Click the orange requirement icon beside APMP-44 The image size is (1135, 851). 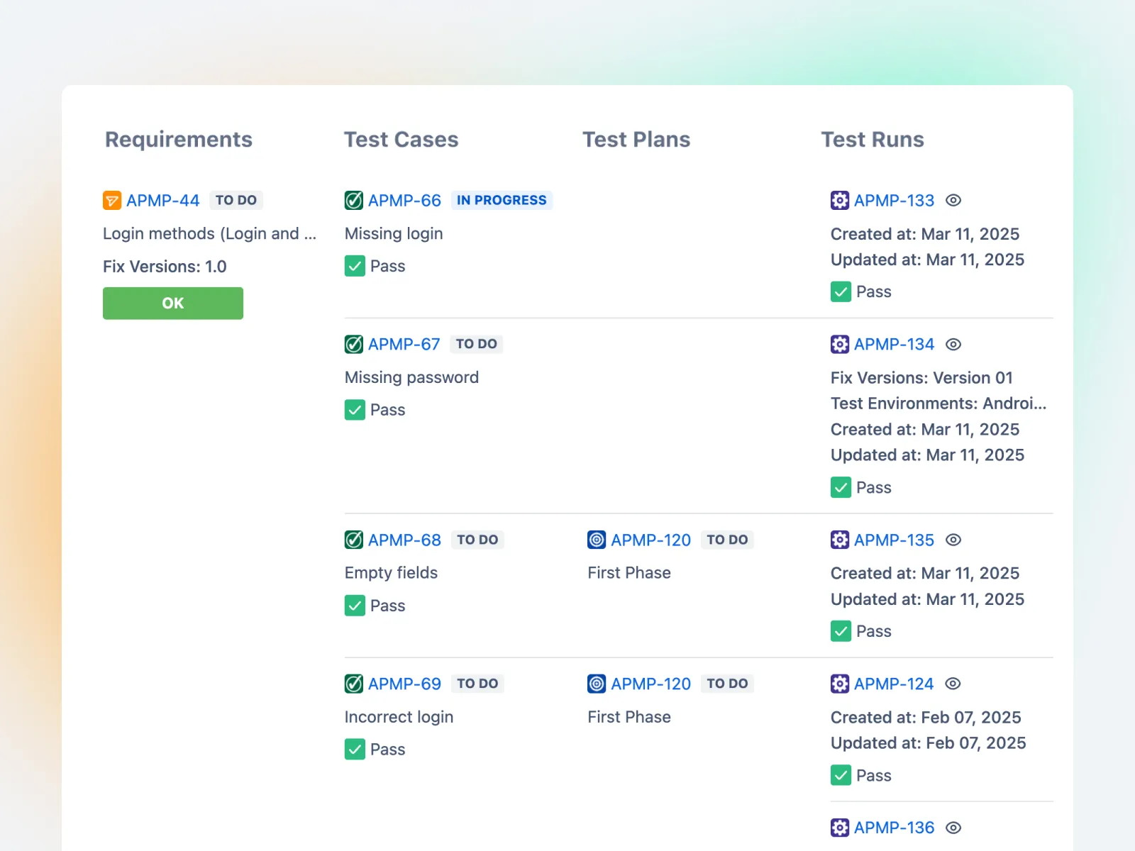pos(112,201)
